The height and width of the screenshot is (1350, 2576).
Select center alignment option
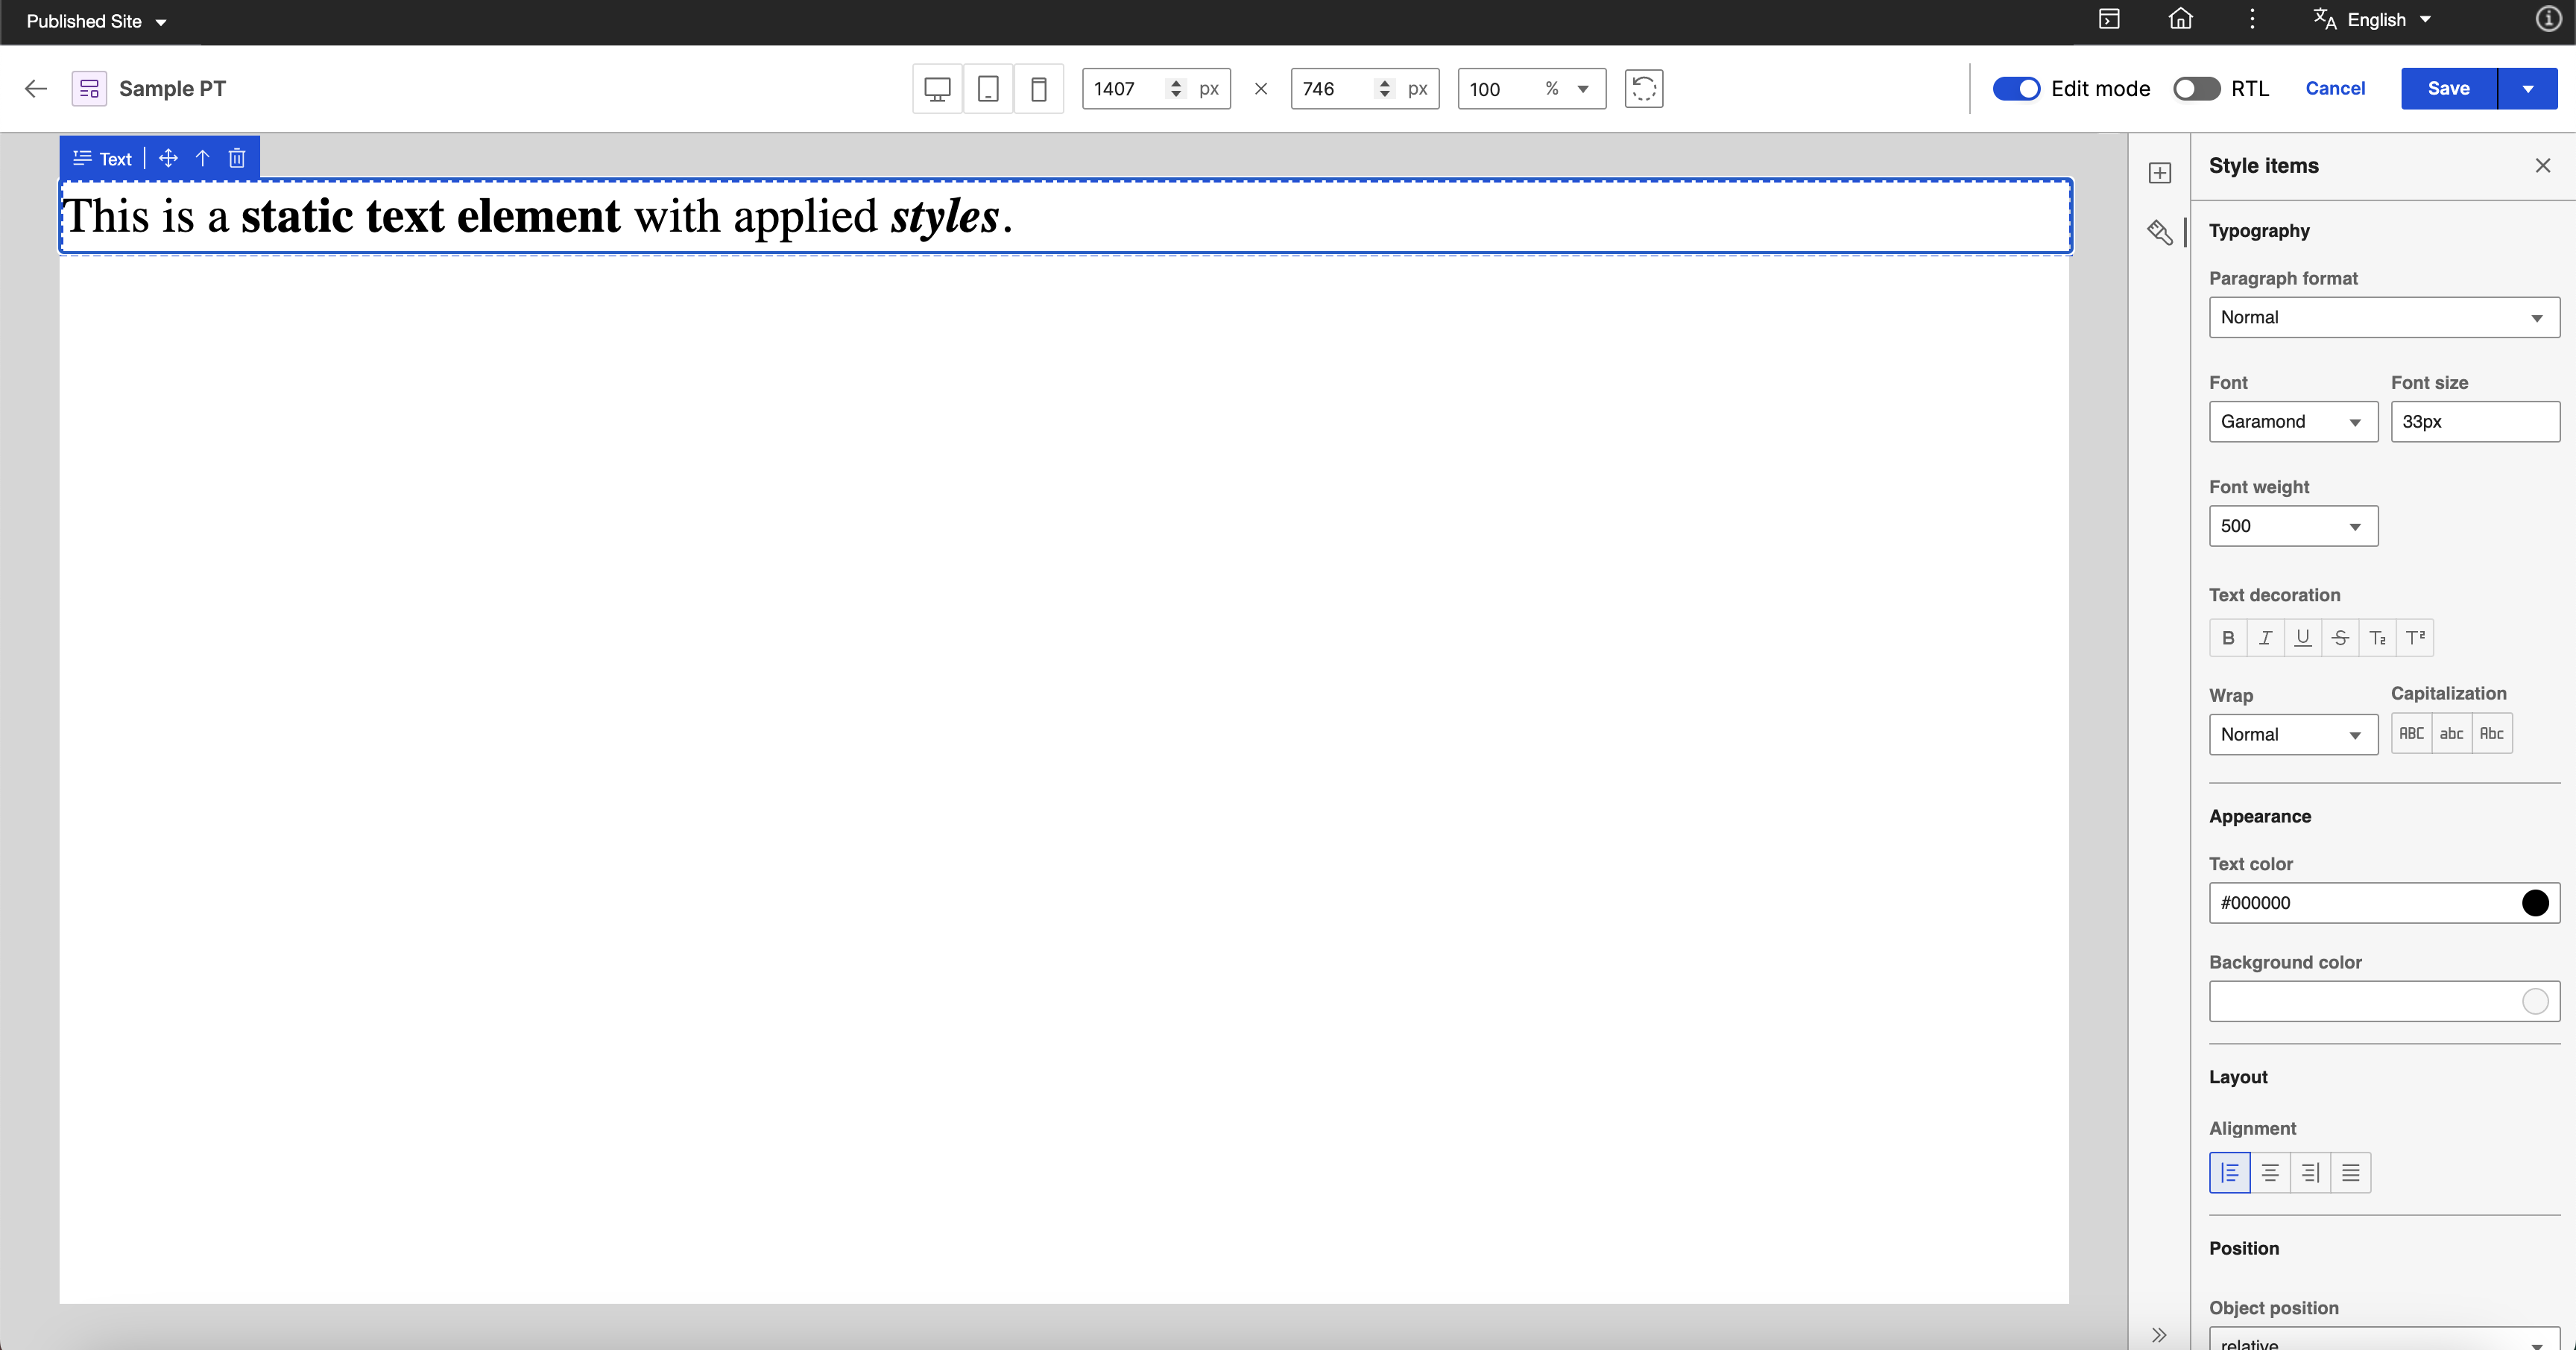(2270, 1172)
